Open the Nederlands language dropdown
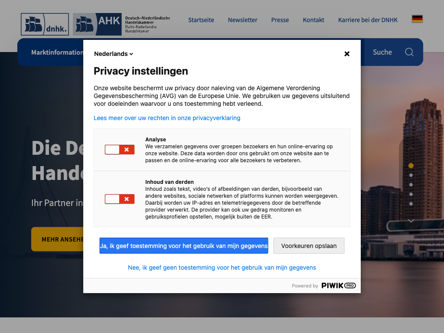 point(114,54)
